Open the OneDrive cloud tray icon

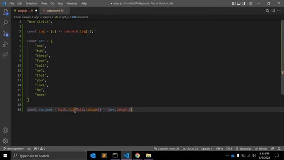point(233,156)
